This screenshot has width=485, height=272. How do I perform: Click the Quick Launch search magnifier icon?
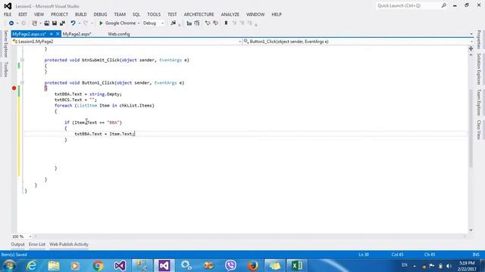coord(444,5)
